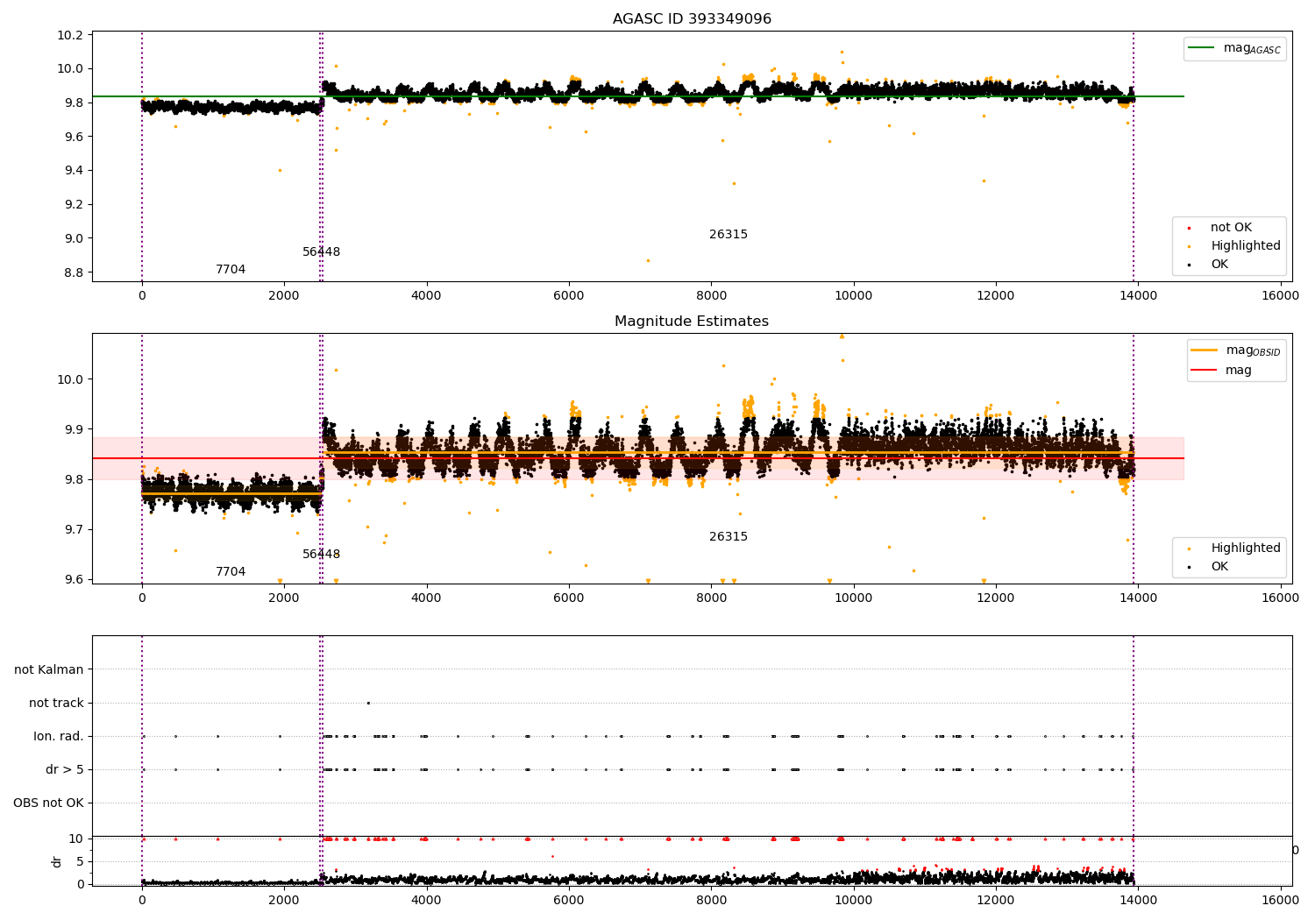Click the '10.2' y-tick of top plot

tap(72, 35)
